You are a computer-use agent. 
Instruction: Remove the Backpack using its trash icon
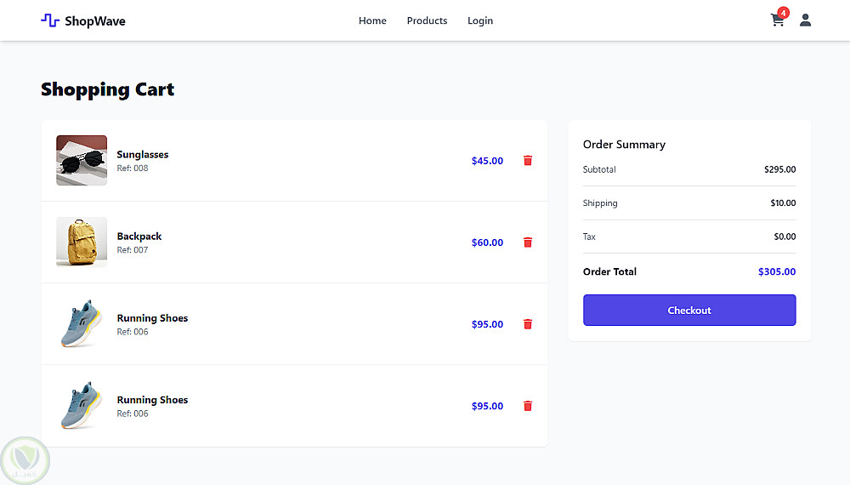(528, 242)
